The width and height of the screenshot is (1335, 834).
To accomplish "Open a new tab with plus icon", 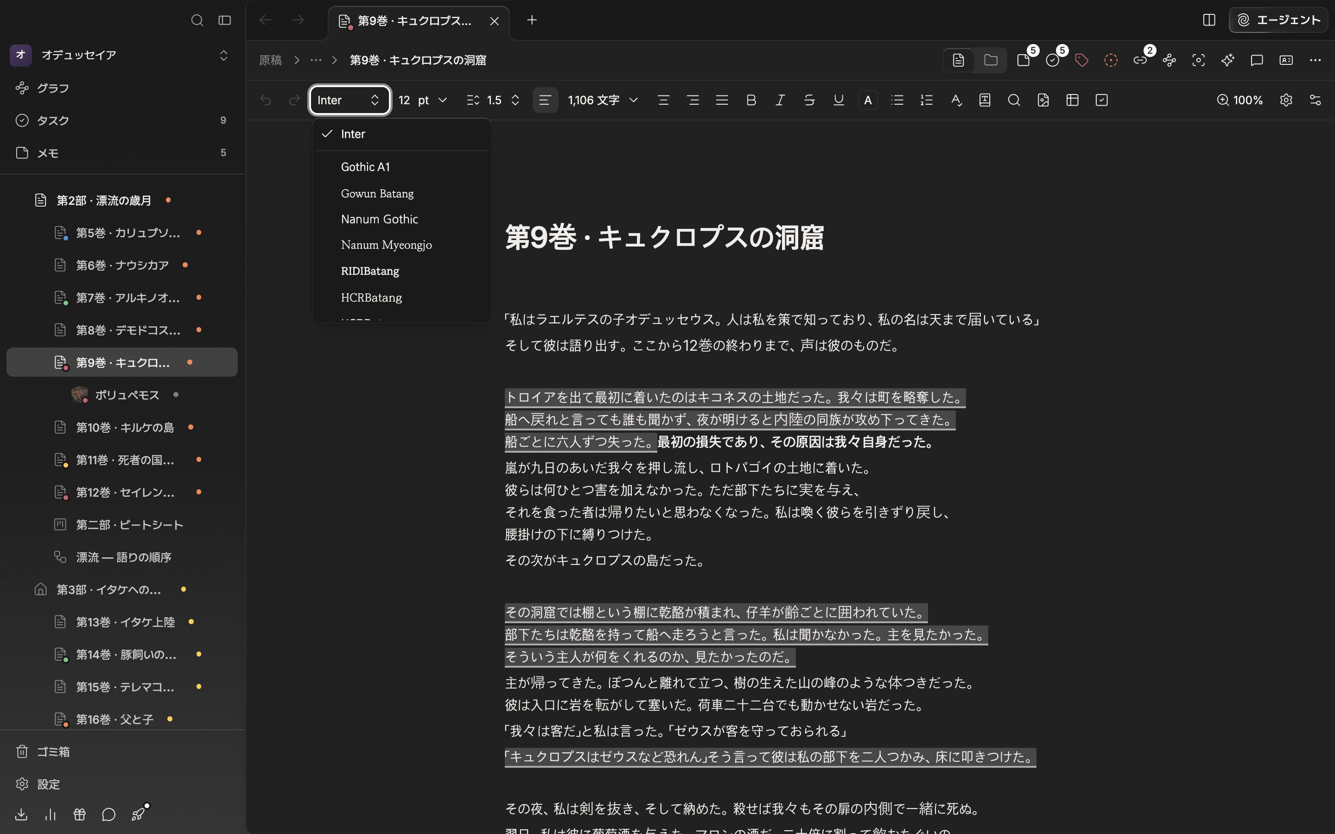I will [532, 20].
